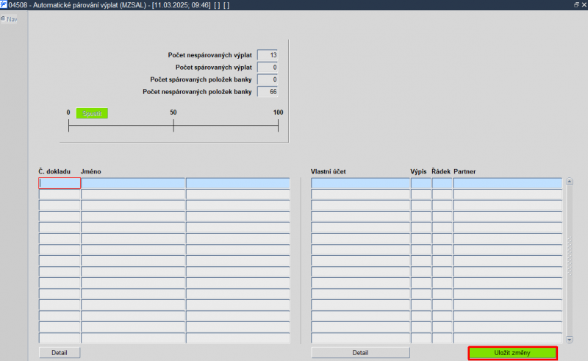Click the green Spustit button

[92, 113]
